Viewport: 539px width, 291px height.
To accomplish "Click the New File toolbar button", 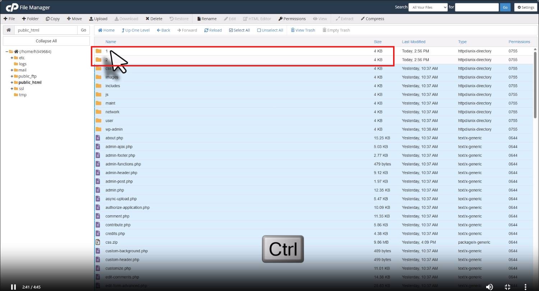I will point(9,19).
